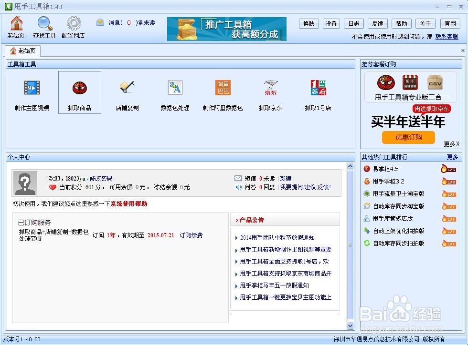
Task: Open the 设置 settings menu
Action: [331, 23]
